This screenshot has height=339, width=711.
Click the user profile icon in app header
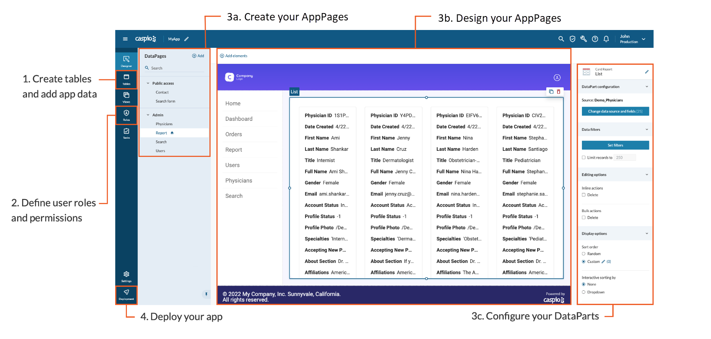coord(557,77)
